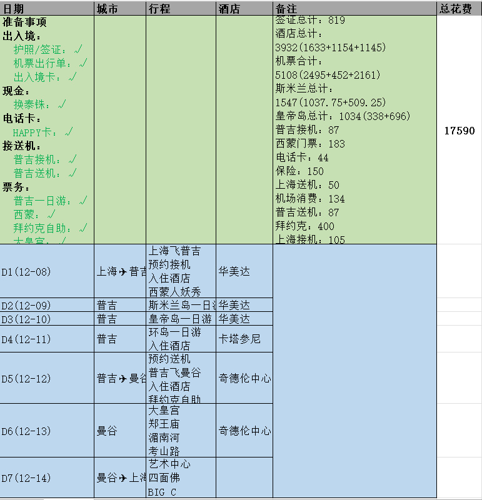This screenshot has height=500, width=482.
Task: Click the 机票出行单 checklist item
Action: point(50,63)
